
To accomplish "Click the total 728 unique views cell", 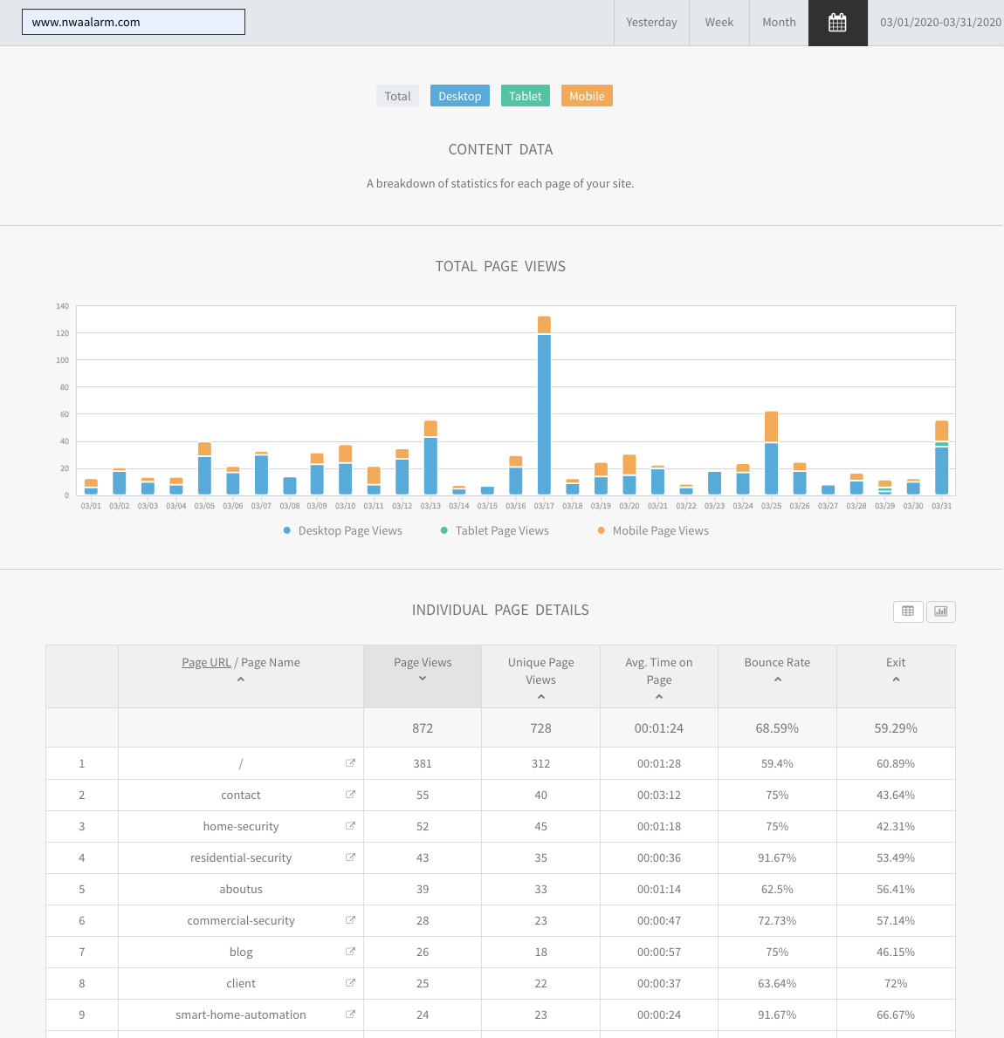I will [x=540, y=728].
